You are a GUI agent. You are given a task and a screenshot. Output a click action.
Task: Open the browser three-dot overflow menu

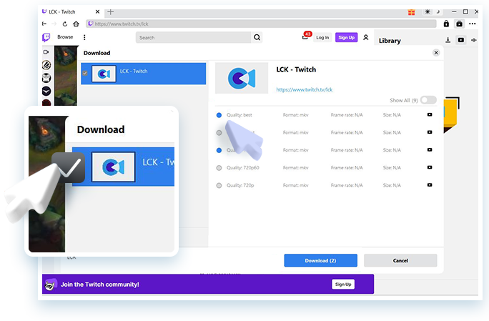(473, 24)
